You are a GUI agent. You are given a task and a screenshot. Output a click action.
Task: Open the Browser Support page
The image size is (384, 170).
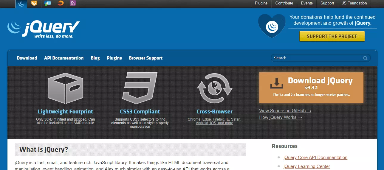[146, 58]
